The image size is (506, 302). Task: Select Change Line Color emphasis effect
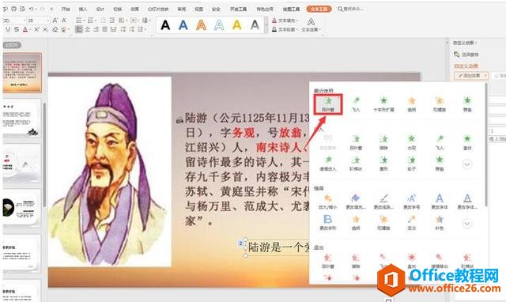point(383,202)
